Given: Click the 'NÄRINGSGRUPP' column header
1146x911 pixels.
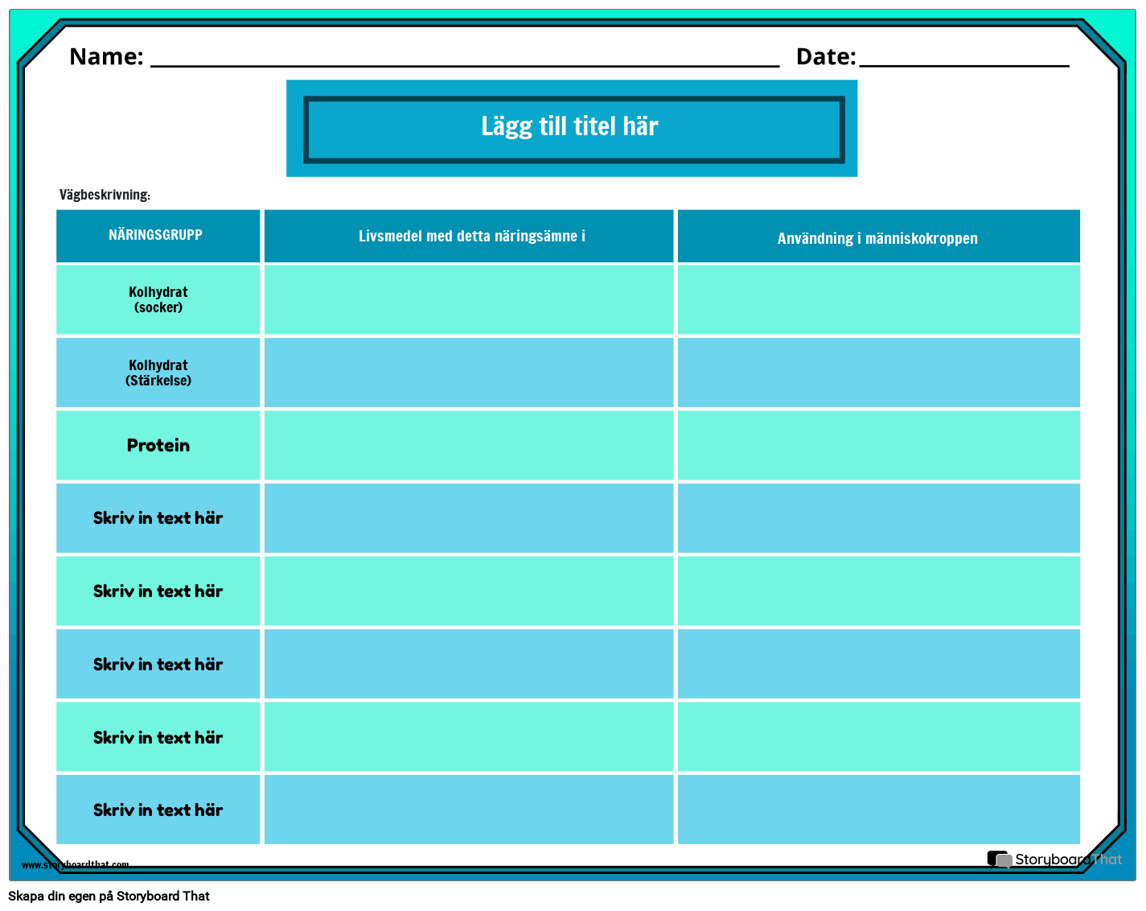Looking at the screenshot, I should click(x=158, y=236).
